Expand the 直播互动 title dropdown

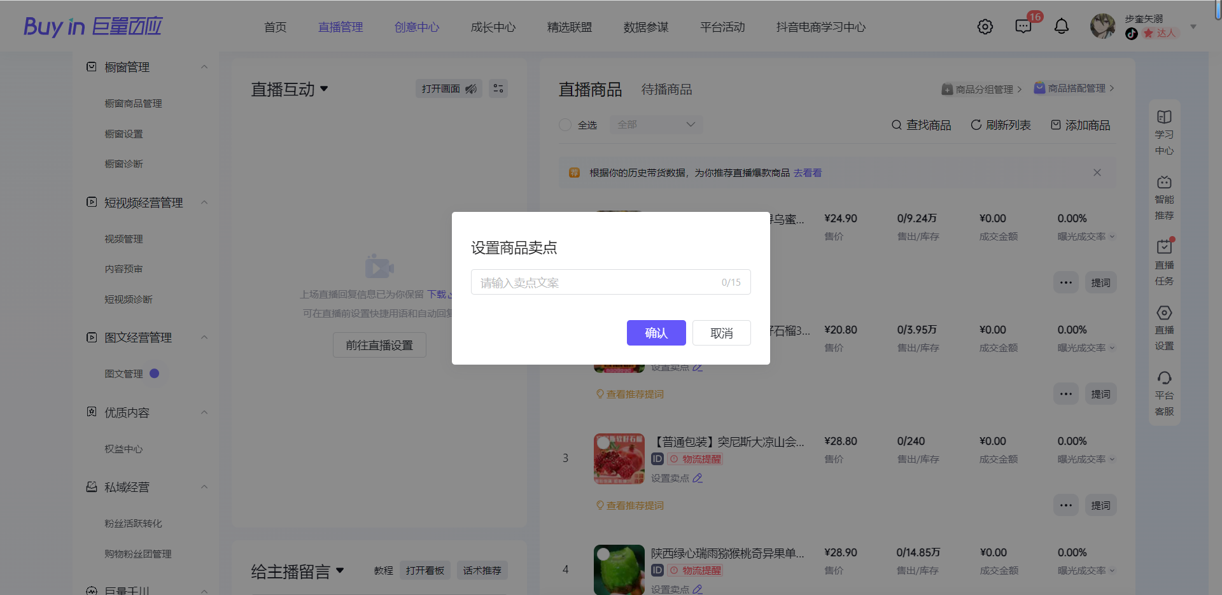(324, 88)
